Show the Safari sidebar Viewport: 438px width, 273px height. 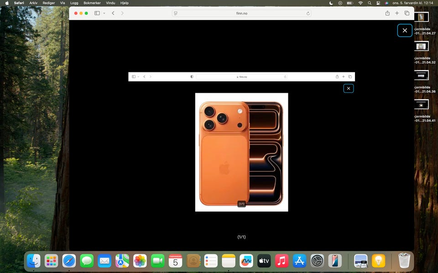point(97,13)
